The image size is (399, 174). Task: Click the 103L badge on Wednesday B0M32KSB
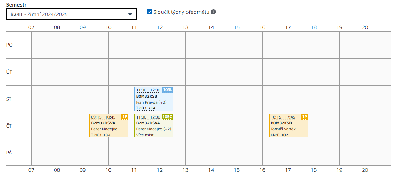point(167,90)
